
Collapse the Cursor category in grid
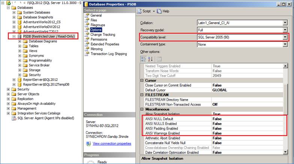142,80
